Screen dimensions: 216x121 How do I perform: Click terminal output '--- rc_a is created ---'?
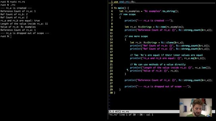click(16, 8)
